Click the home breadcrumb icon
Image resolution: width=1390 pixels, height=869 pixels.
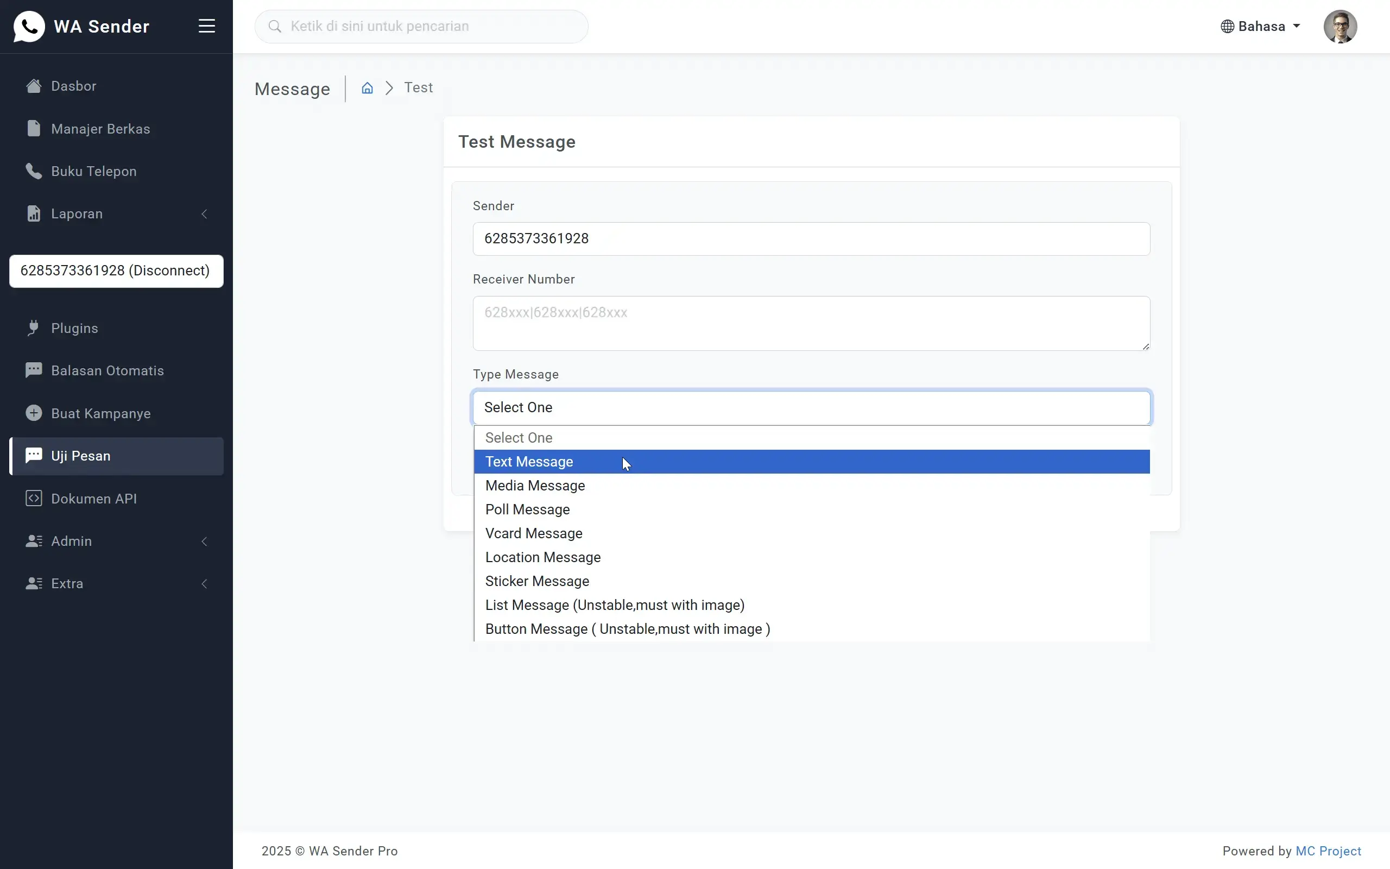click(367, 87)
